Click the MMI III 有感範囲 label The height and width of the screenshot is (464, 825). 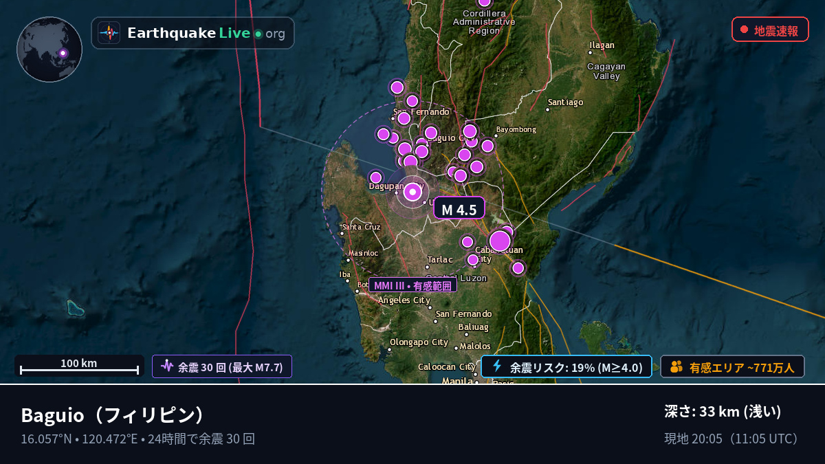point(412,285)
